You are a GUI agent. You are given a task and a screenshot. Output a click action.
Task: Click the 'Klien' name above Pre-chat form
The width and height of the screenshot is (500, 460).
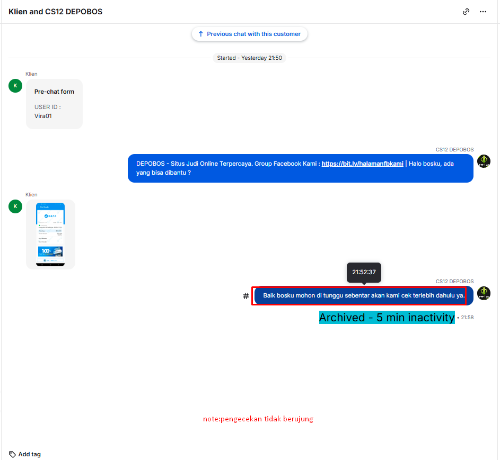(31, 74)
